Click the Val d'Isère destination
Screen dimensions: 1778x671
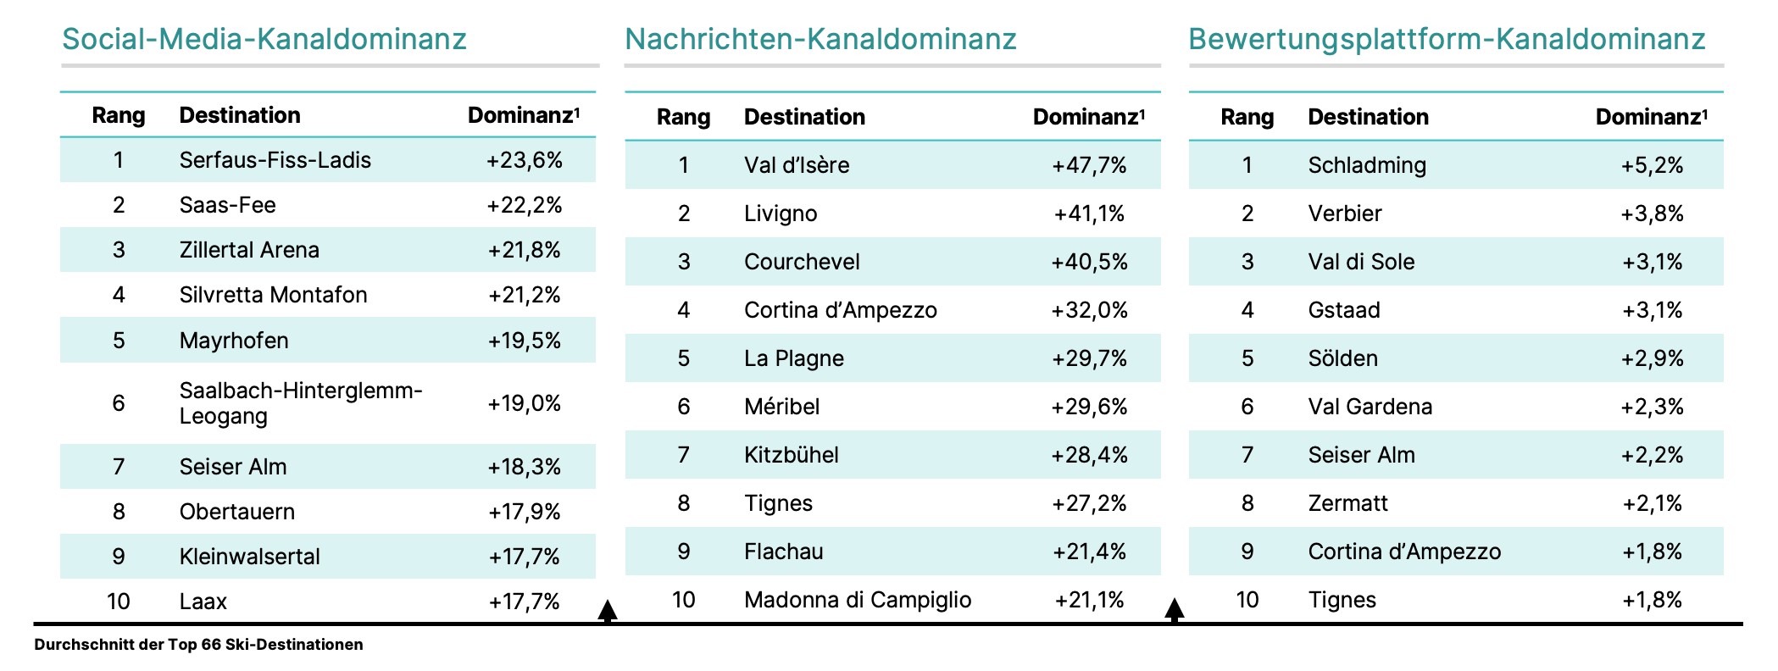797,165
